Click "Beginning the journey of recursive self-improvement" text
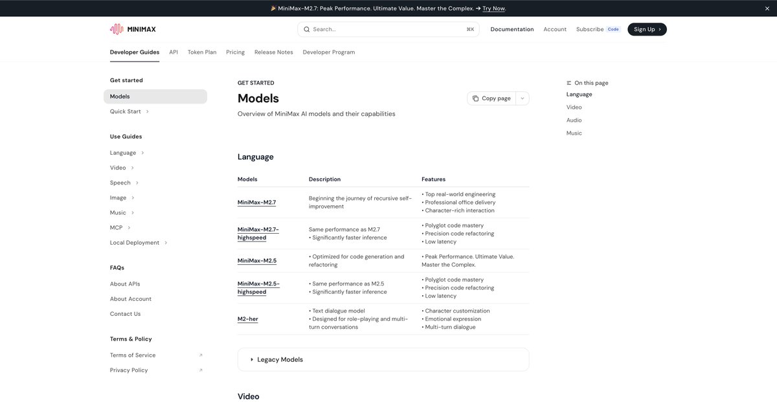Image resolution: width=777 pixels, height=402 pixels. click(360, 203)
